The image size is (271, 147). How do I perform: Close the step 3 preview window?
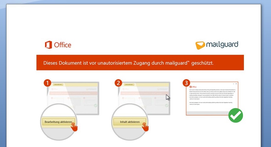tap(236, 83)
